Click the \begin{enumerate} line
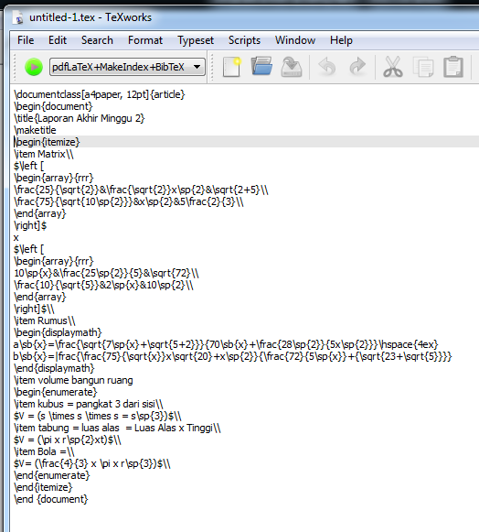The height and width of the screenshot is (532, 479). point(56,392)
